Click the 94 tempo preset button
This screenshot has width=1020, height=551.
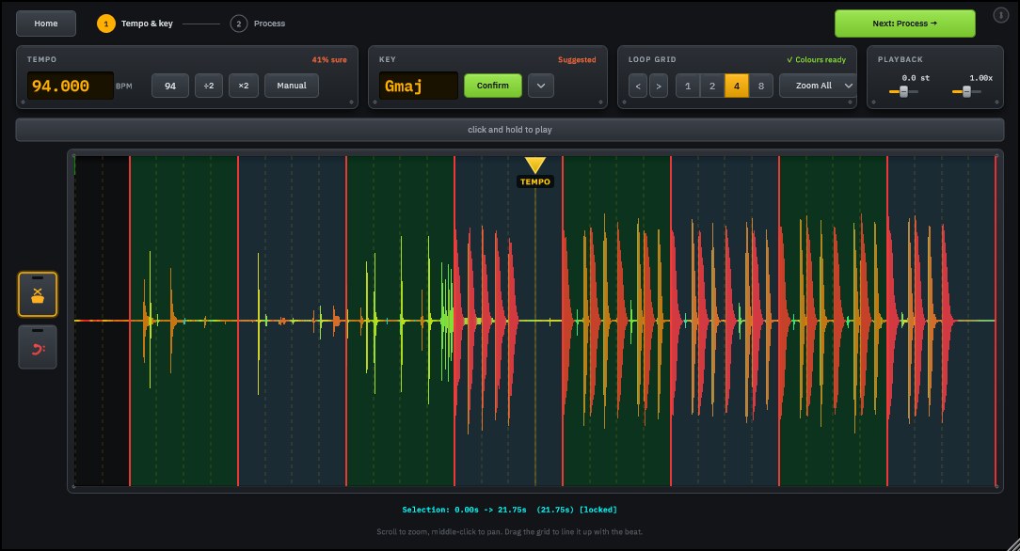pos(170,86)
